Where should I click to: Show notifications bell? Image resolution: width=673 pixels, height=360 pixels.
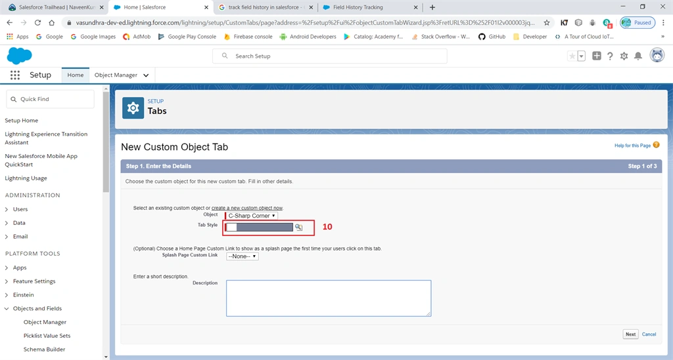(638, 56)
